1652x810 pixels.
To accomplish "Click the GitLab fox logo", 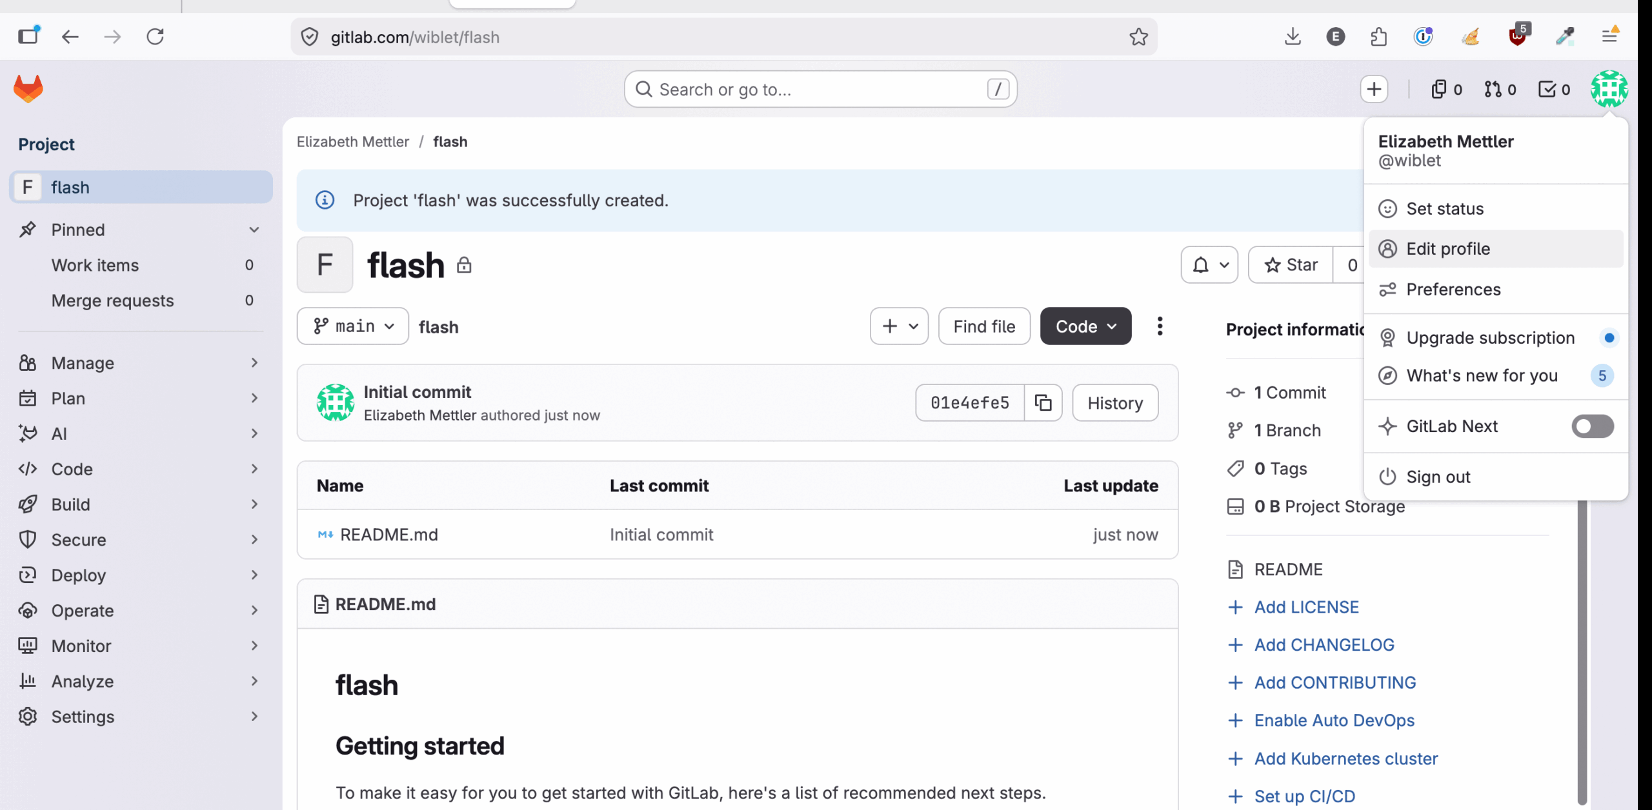I will click(x=28, y=89).
